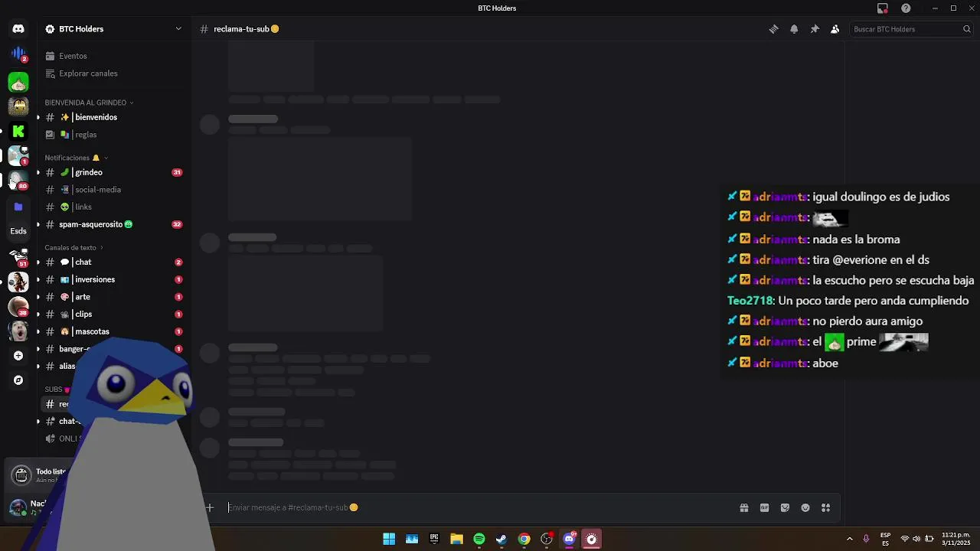The width and height of the screenshot is (980, 551).
Task: Show hidden system tray icons chevron
Action: click(849, 539)
